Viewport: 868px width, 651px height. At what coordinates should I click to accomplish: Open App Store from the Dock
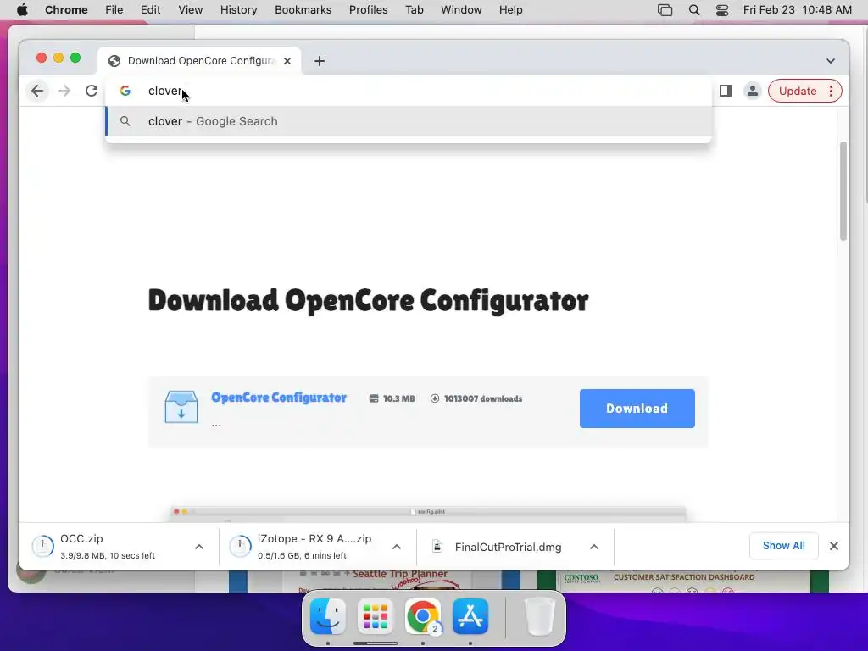[470, 616]
